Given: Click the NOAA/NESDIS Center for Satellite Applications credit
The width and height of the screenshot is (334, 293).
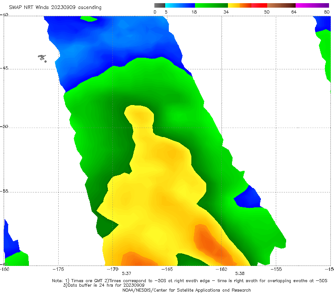Looking at the screenshot, I should [x=186, y=290].
